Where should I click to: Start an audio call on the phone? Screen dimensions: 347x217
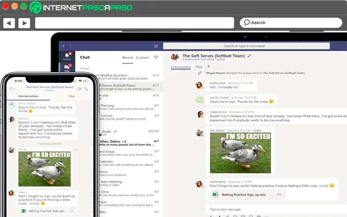tap(86, 89)
